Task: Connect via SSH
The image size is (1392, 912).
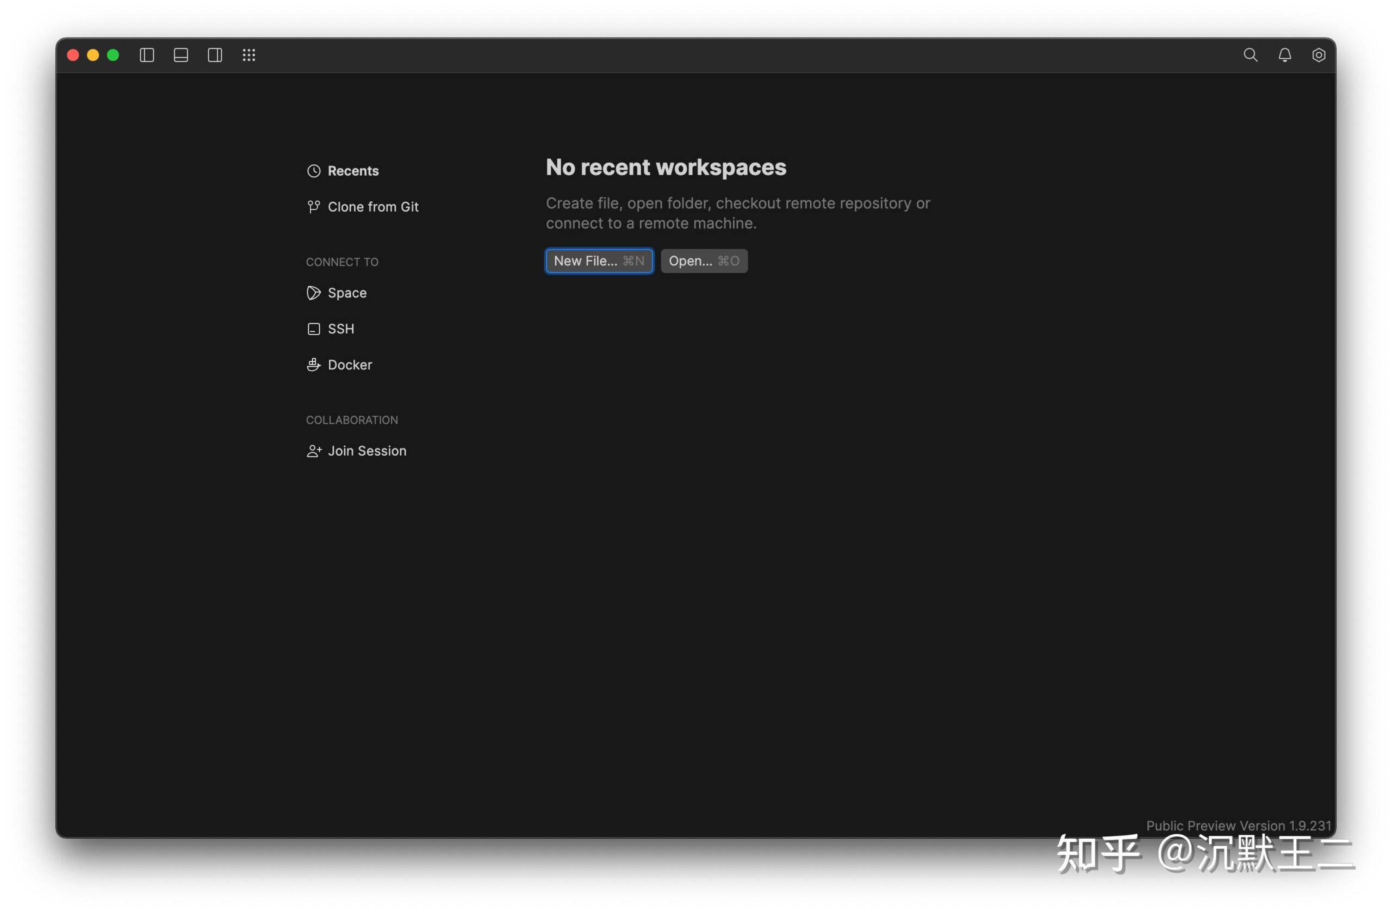Action: coord(331,329)
